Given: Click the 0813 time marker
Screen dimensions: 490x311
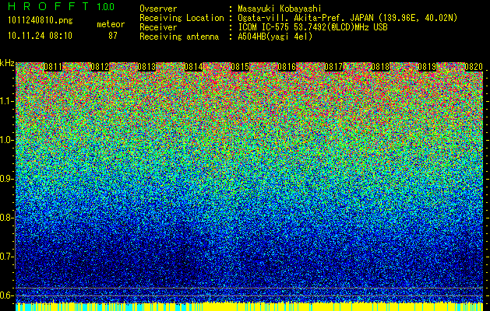Looking at the screenshot, I should [x=146, y=67].
